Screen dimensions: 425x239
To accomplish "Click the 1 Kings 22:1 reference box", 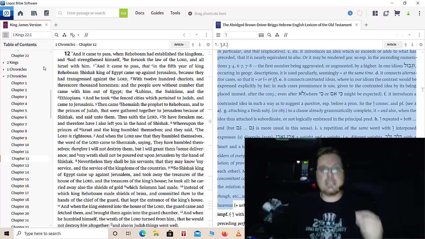I will click(32, 35).
